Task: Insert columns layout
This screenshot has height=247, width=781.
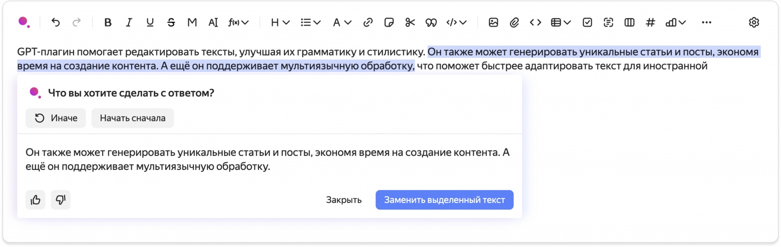Action: pos(629,22)
